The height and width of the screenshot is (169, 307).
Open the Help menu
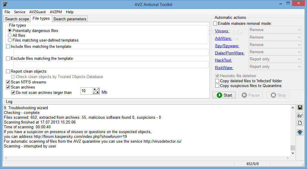pos(70,12)
